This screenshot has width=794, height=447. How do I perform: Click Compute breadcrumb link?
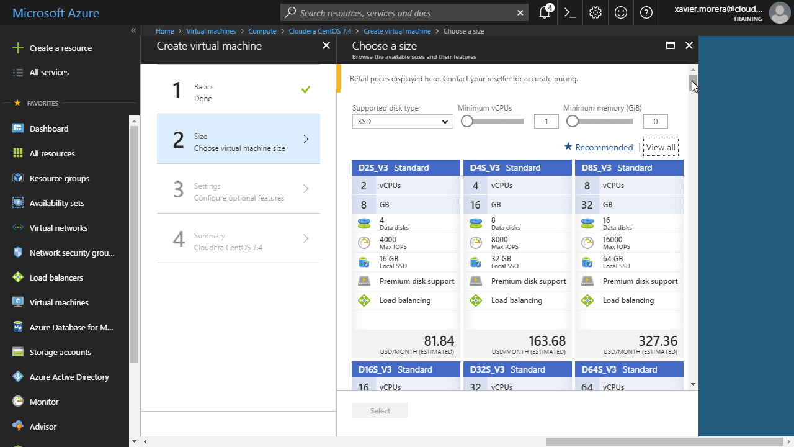[x=262, y=31]
